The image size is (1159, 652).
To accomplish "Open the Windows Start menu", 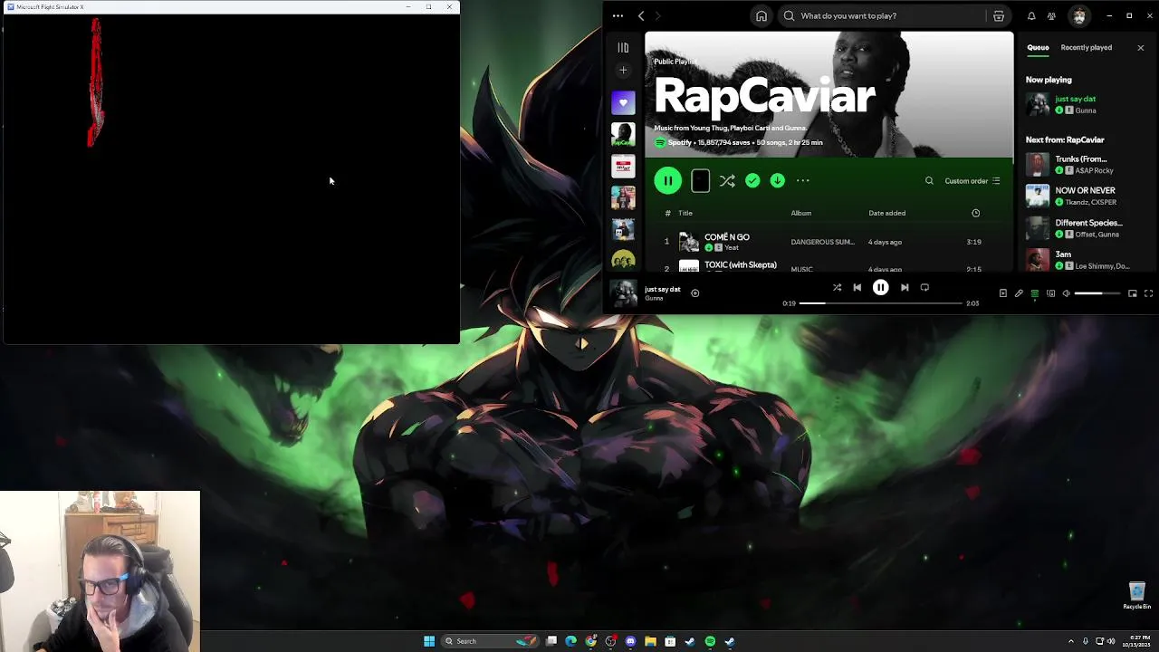I will (x=429, y=641).
